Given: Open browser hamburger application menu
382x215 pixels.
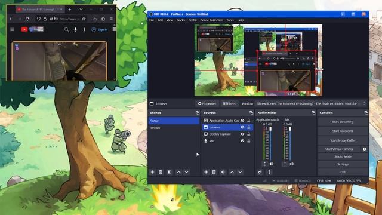Looking at the screenshot, I should (111, 19).
